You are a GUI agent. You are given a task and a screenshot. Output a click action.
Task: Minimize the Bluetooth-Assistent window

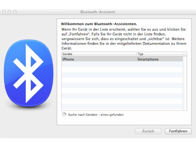(10, 12)
